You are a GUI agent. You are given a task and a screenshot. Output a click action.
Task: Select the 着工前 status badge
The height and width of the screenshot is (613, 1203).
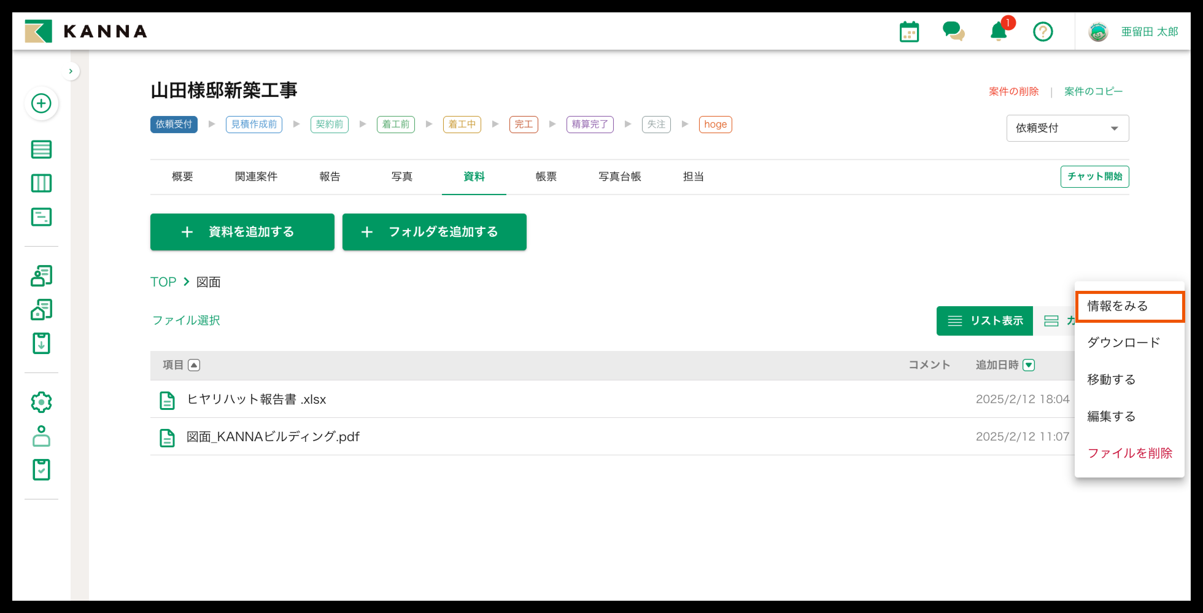click(x=396, y=124)
